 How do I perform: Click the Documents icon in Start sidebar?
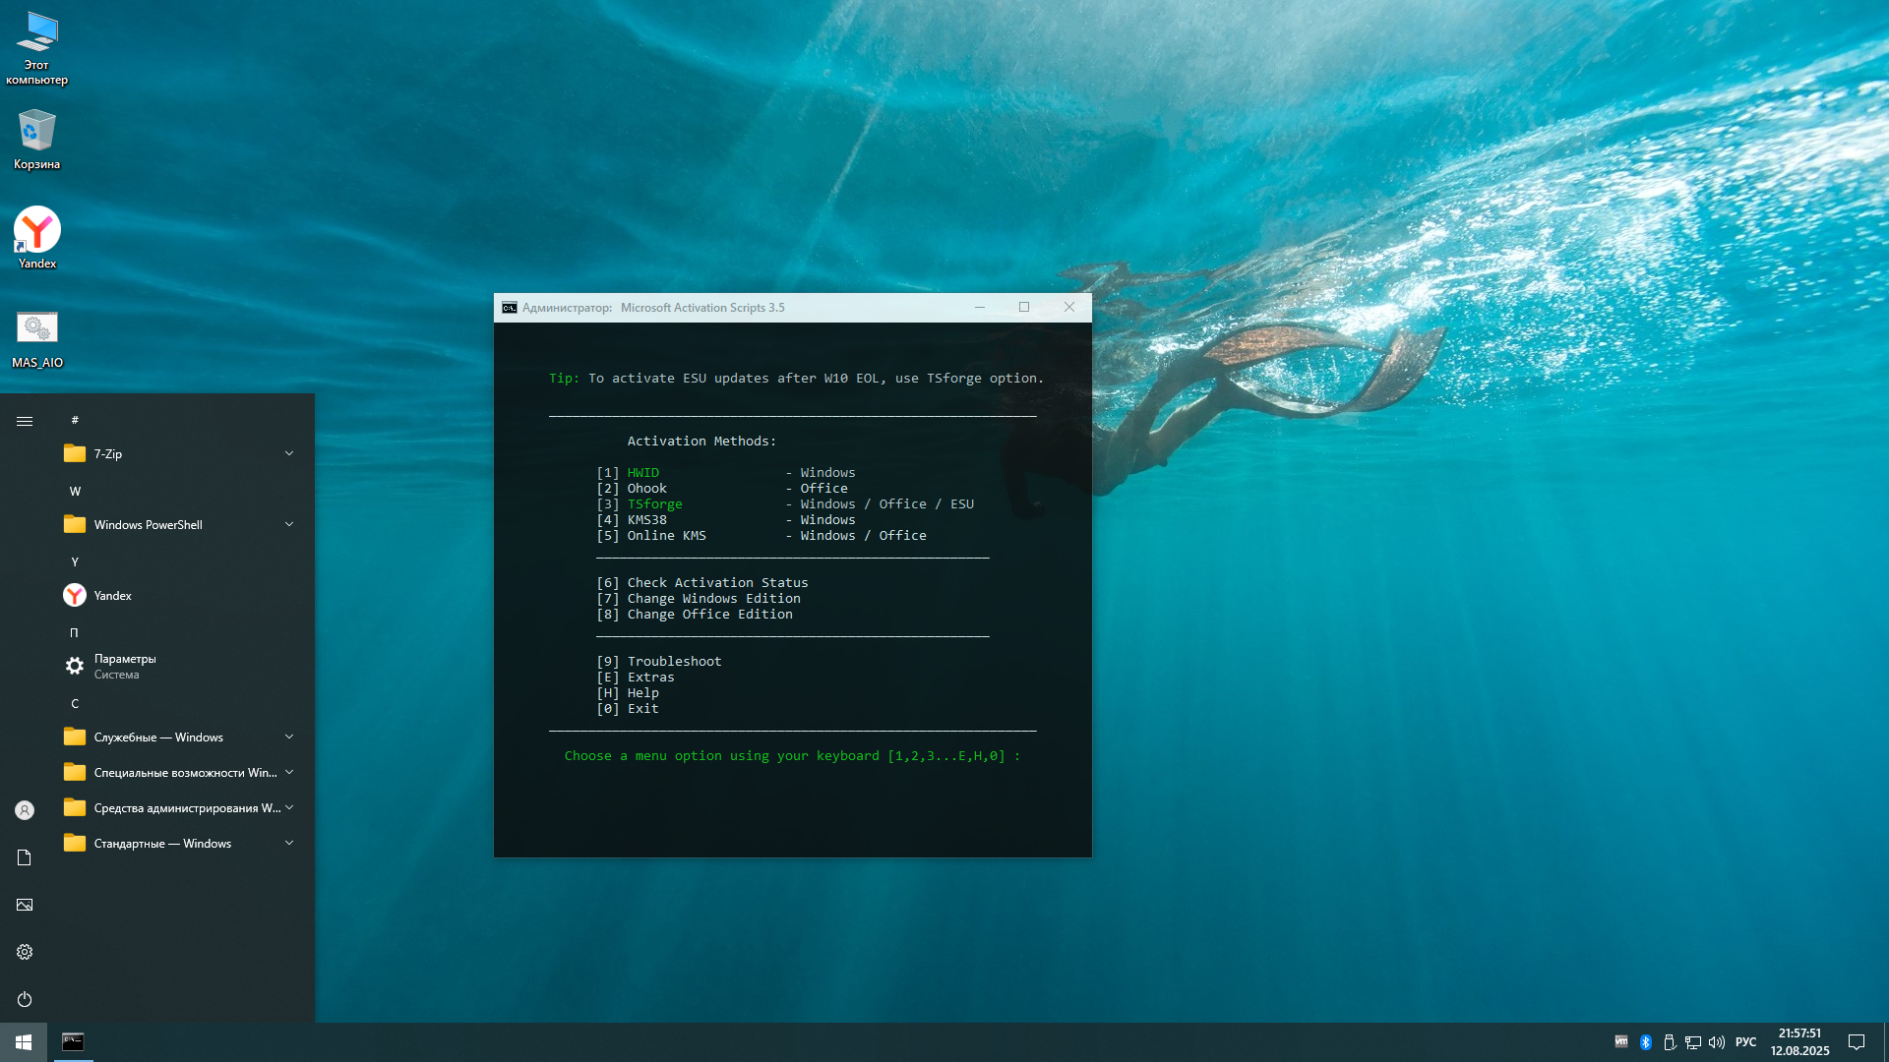25,857
